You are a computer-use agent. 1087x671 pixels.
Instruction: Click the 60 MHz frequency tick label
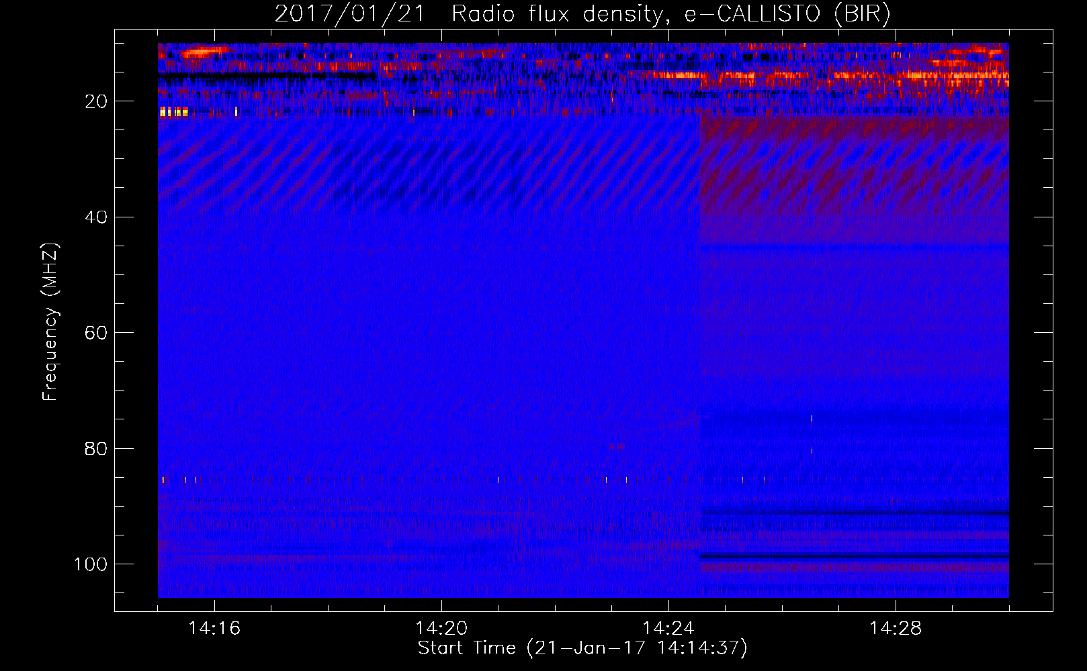point(96,333)
